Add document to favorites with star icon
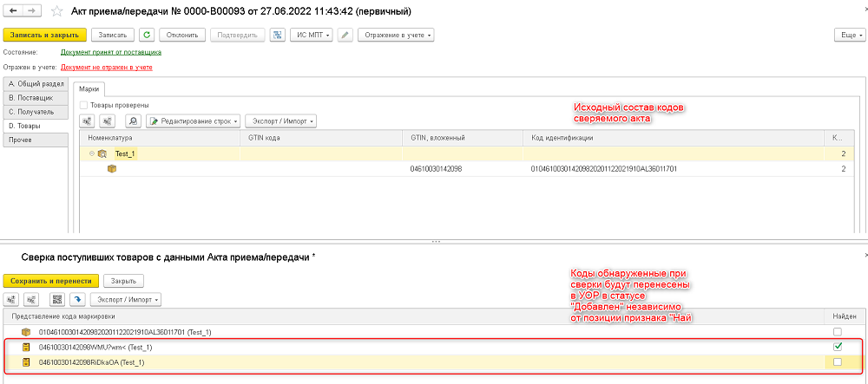Viewport: 868px width, 384px height. pos(57,11)
